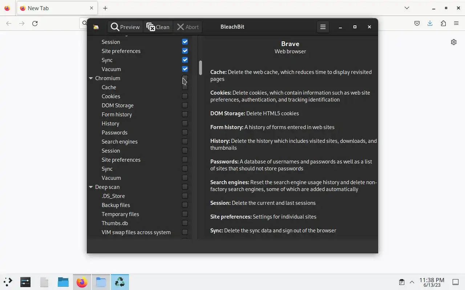Click the show desktop icon

pos(456,282)
